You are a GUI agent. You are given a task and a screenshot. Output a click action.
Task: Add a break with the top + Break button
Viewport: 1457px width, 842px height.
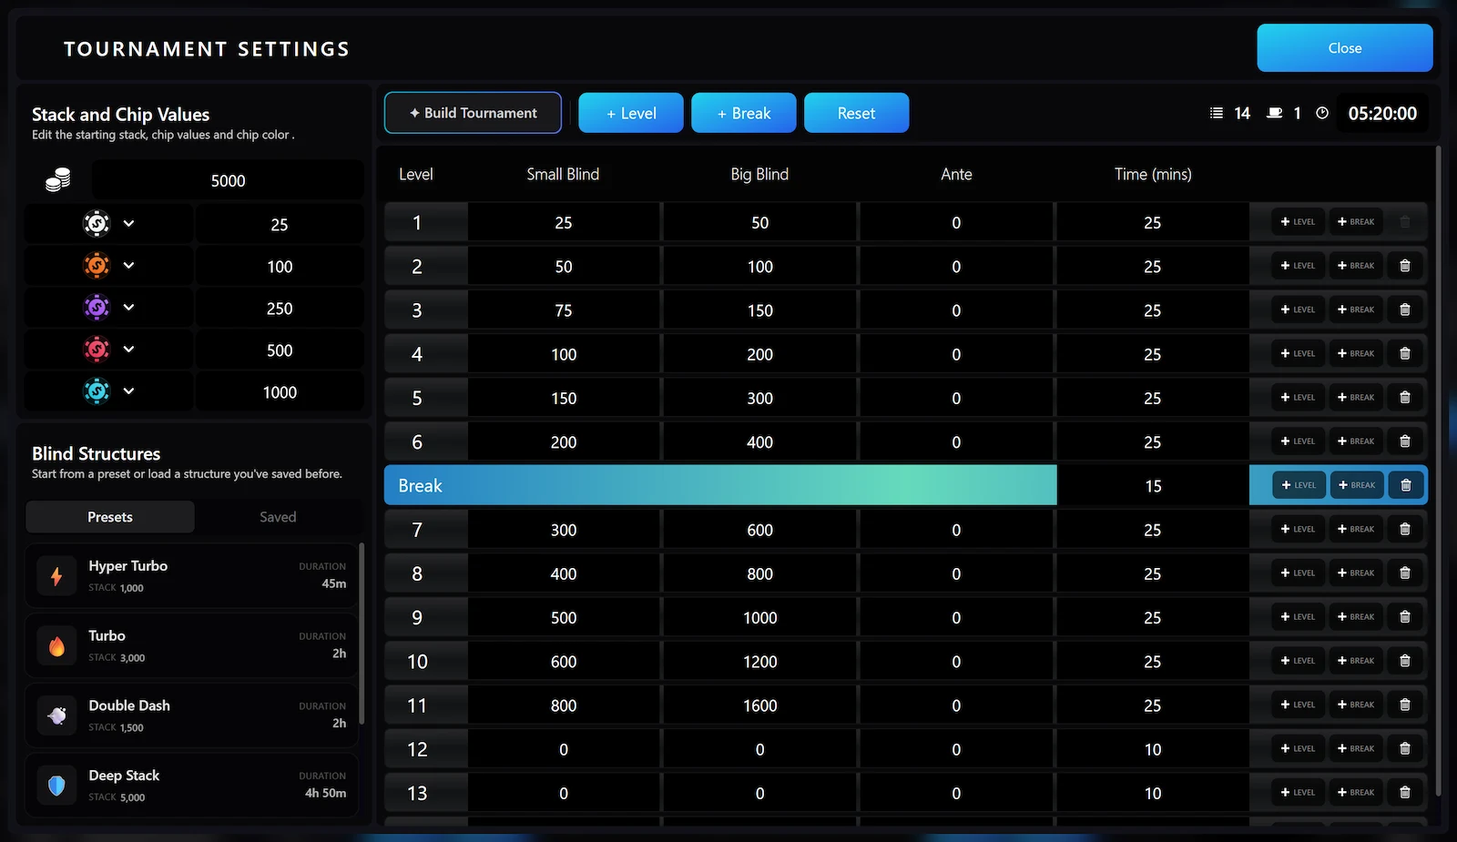point(744,113)
